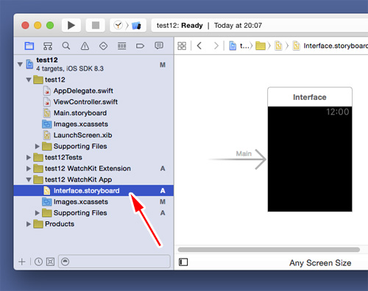Run the project with the Play button
The image size is (368, 291).
tap(71, 25)
